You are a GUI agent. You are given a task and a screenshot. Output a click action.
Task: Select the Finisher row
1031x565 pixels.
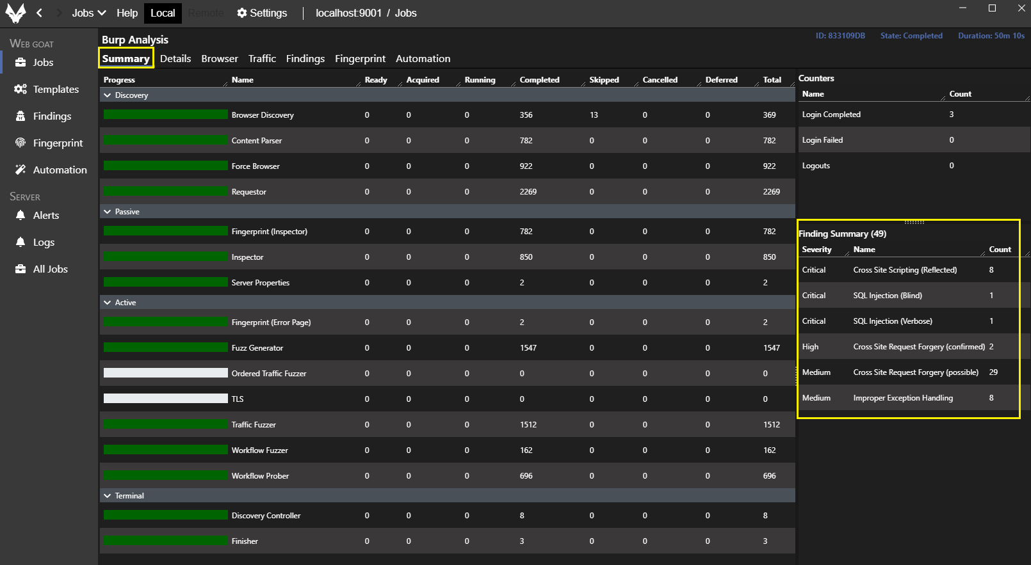click(x=447, y=541)
